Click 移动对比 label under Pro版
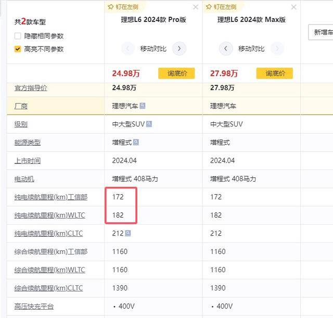This screenshot has height=318, width=333. 153,49
